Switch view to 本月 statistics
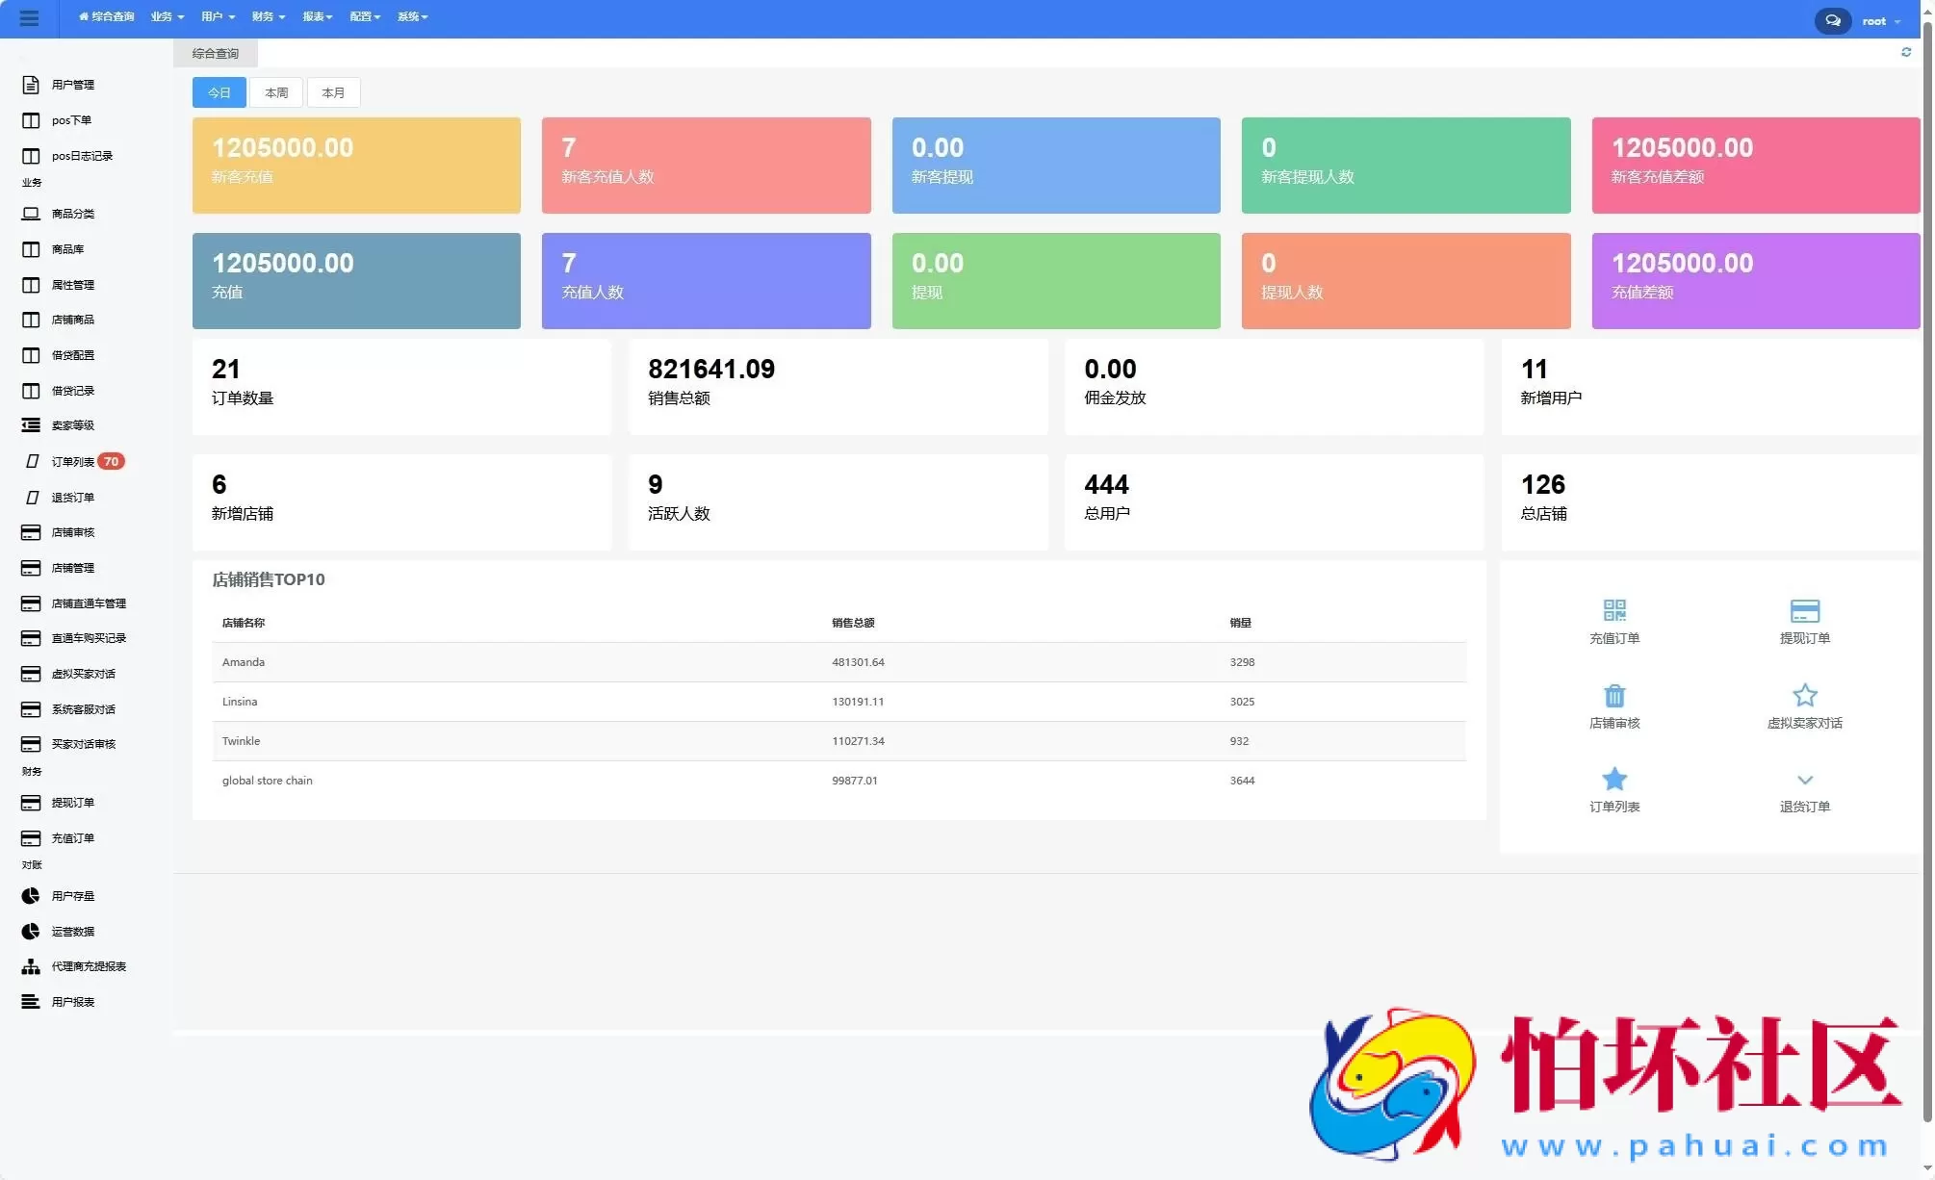Screen dimensions: 1935x1180 (x=333, y=92)
